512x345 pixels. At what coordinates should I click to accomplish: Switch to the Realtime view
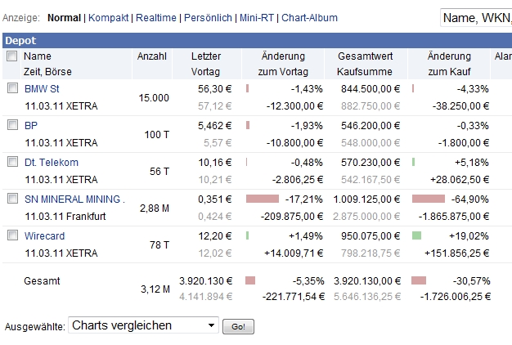pos(157,17)
